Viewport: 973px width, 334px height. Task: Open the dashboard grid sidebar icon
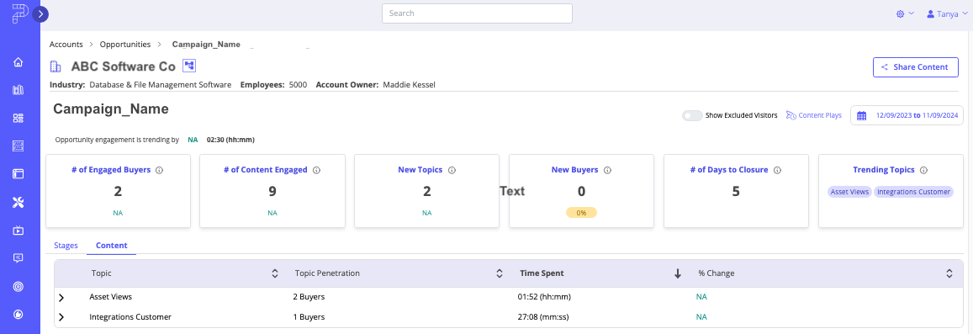click(18, 118)
